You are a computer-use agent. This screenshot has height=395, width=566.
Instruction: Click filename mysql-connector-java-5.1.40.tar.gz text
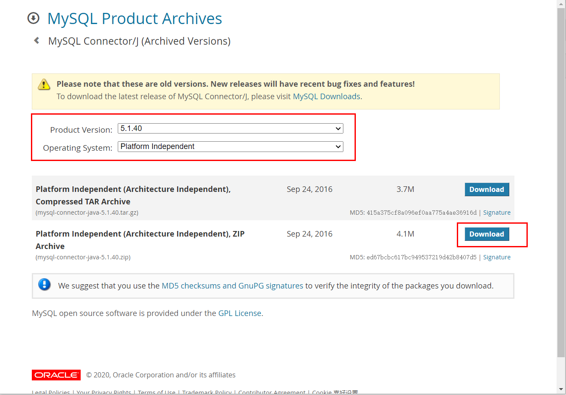[87, 213]
